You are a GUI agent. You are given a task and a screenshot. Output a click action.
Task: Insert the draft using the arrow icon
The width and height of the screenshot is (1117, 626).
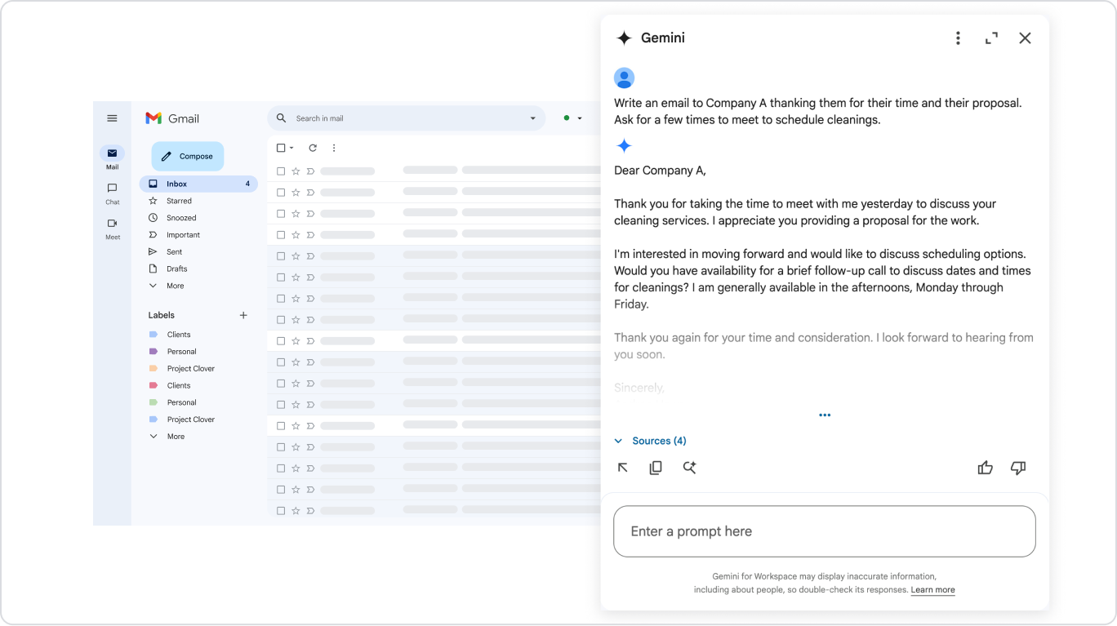point(623,468)
